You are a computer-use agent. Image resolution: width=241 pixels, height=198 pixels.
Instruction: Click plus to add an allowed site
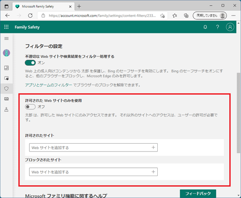(153, 148)
